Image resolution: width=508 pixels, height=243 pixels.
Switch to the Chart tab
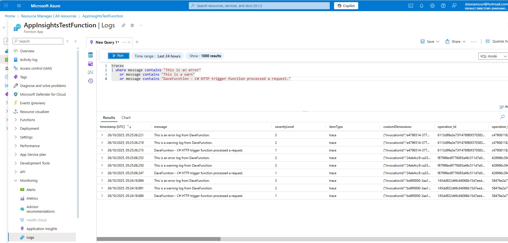click(126, 118)
